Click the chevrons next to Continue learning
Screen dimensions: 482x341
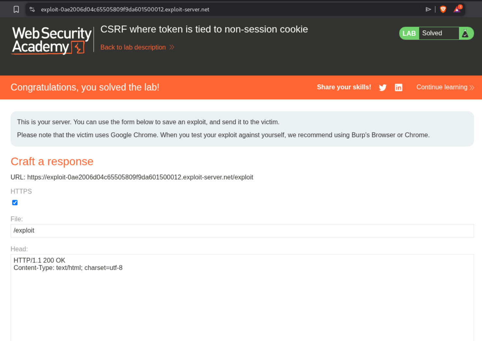(x=472, y=87)
